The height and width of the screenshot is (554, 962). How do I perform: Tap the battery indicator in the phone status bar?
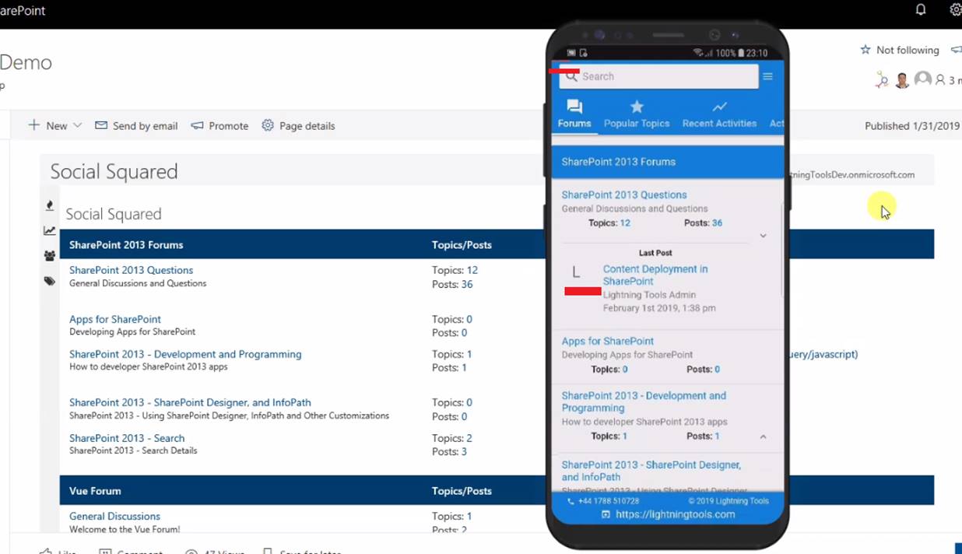tap(741, 53)
